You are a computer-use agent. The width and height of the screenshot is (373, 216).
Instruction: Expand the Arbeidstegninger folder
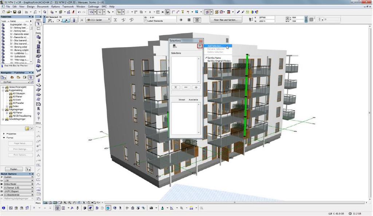(x=3, y=119)
